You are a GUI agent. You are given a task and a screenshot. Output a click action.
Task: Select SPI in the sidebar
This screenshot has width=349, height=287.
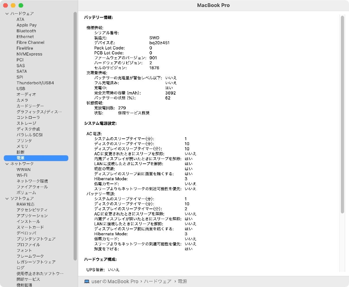point(20,77)
